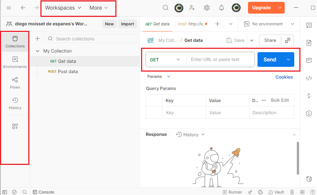Open the GET method dropdown
317x195 pixels.
pyautogui.click(x=165, y=59)
